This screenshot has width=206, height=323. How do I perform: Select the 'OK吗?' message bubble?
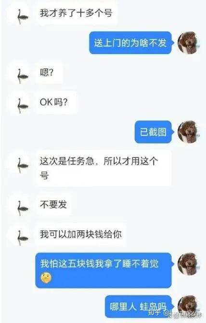[56, 102]
